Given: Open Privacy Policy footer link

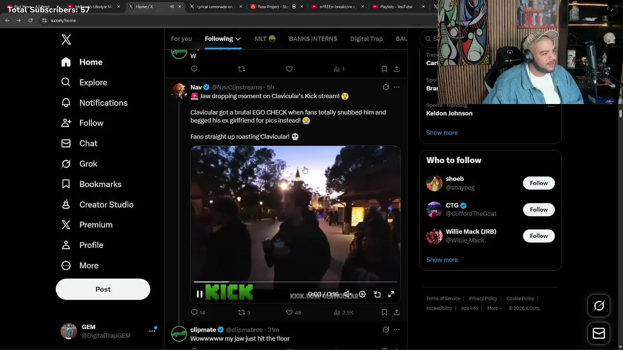Looking at the screenshot, I should 483,298.
